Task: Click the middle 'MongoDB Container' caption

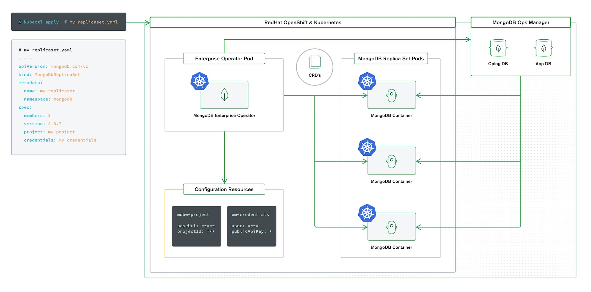Action: point(392,181)
